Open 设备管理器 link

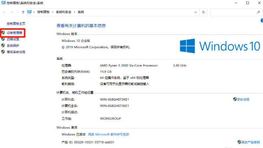coord(14,33)
